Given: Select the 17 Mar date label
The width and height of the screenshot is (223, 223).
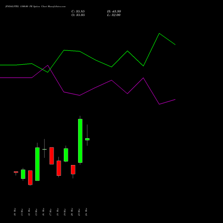Looking at the screenshot, I should point(50,212).
